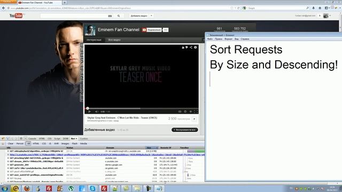Expand GET videoplayback request row
The height and width of the screenshot is (192, 342).
(8, 151)
